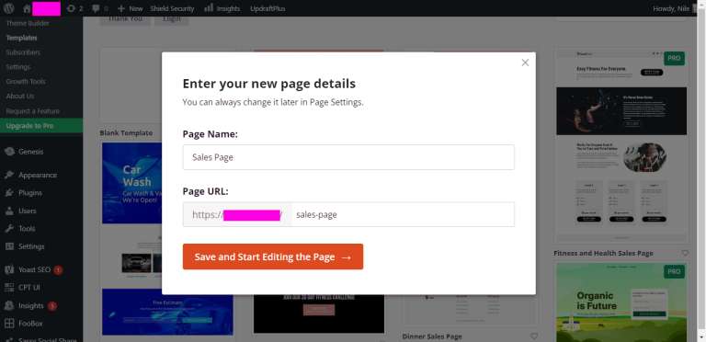
Task: Open the Tools menu icon
Action: click(9, 229)
